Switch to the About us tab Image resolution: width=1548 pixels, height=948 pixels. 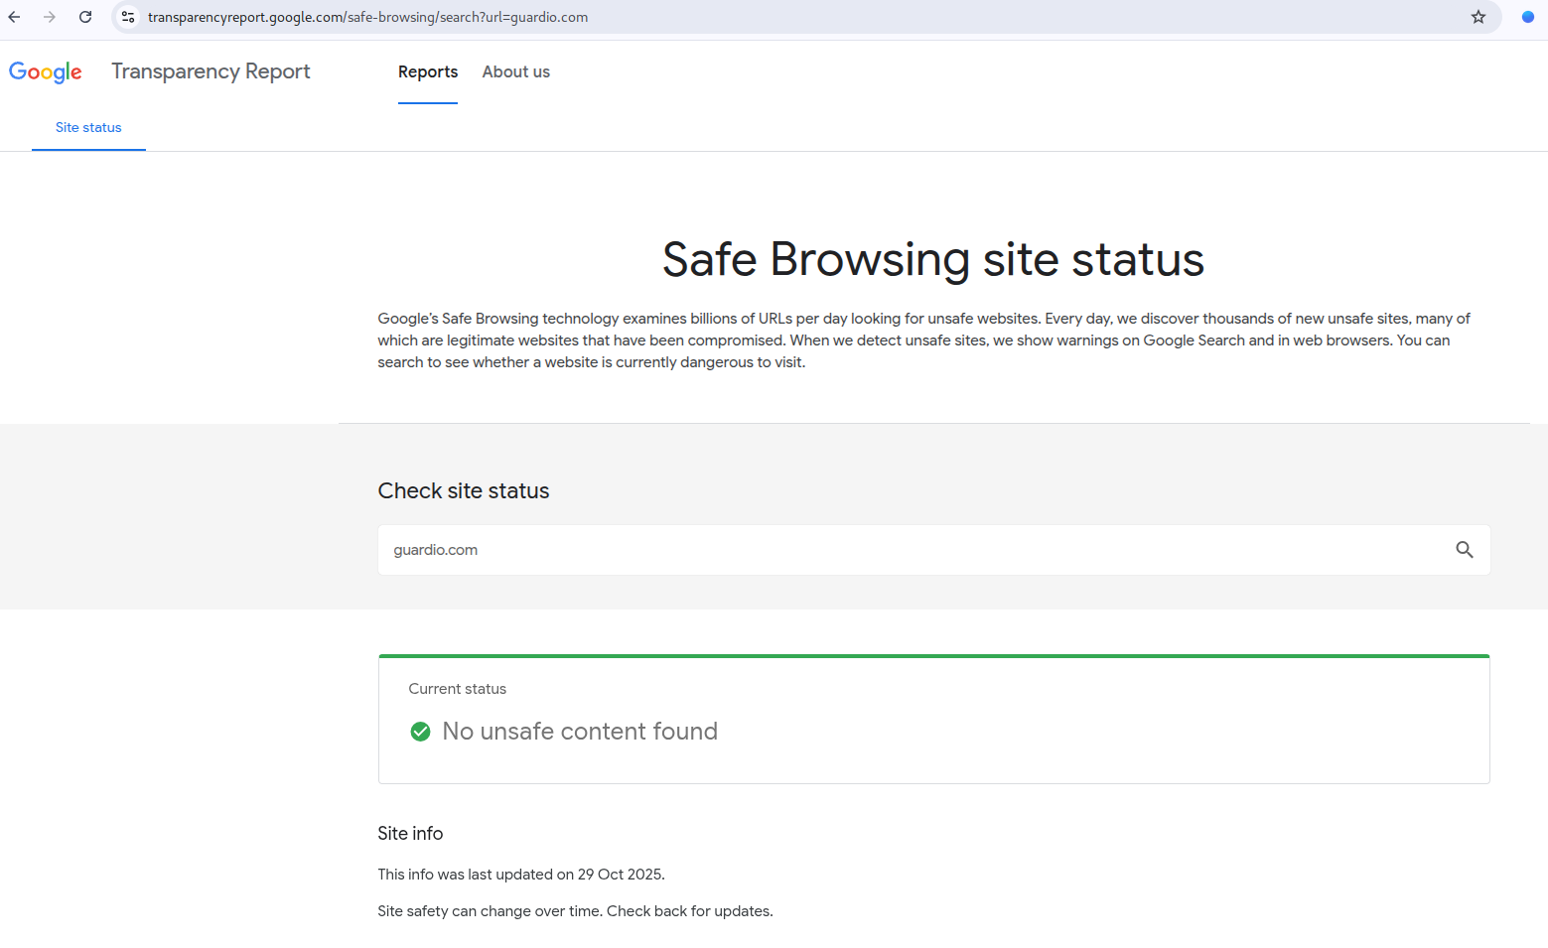point(515,71)
